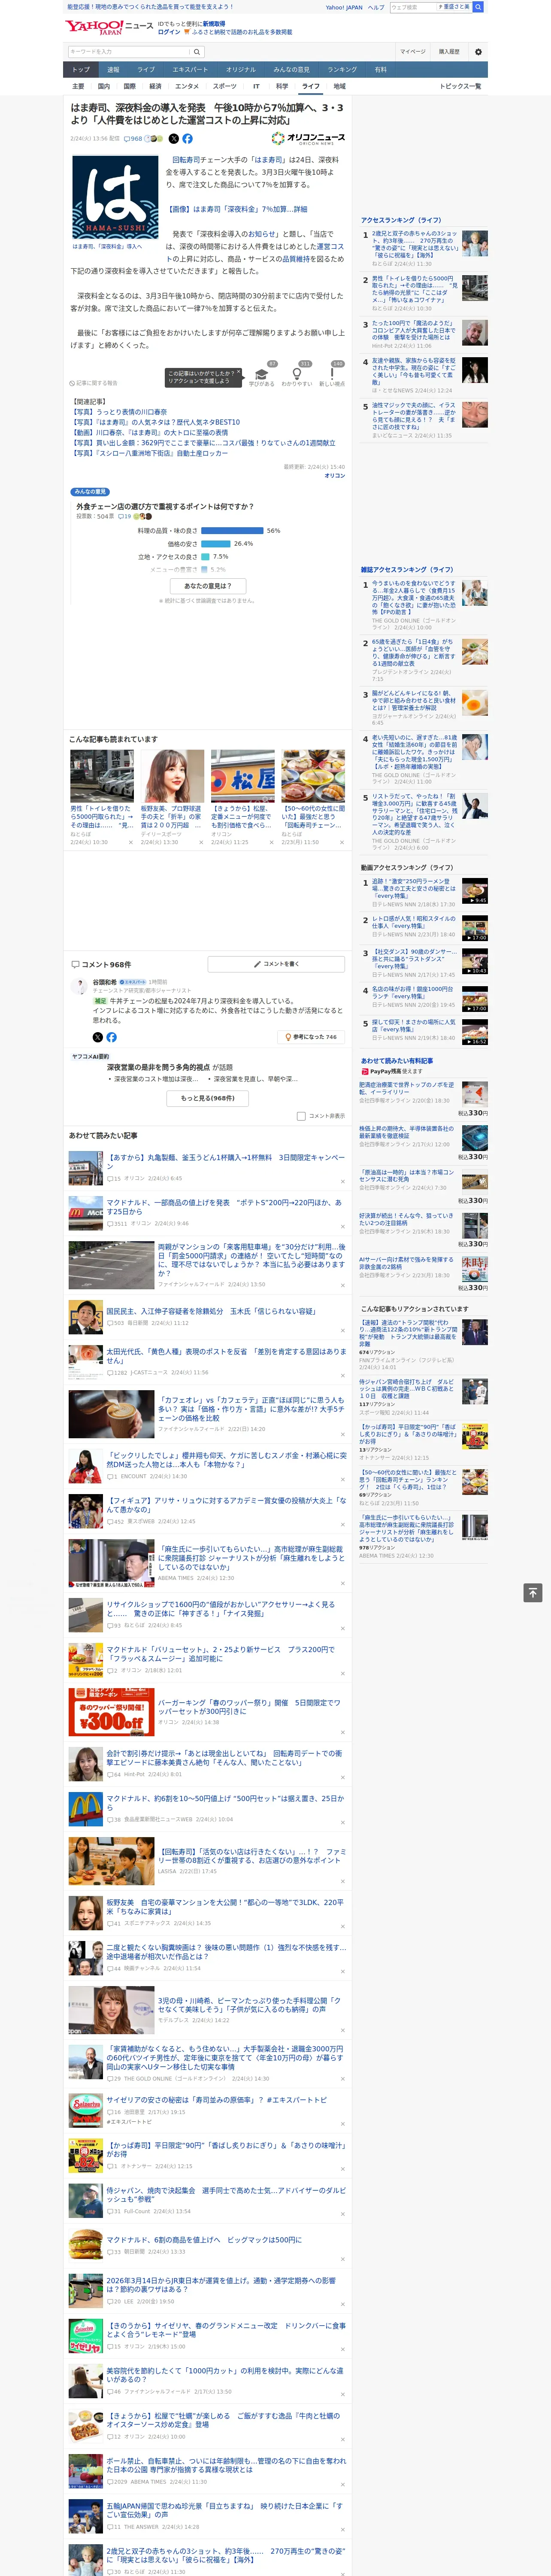Click the keyword search magnifier icon
This screenshot has height=2576, width=551.
tap(197, 52)
